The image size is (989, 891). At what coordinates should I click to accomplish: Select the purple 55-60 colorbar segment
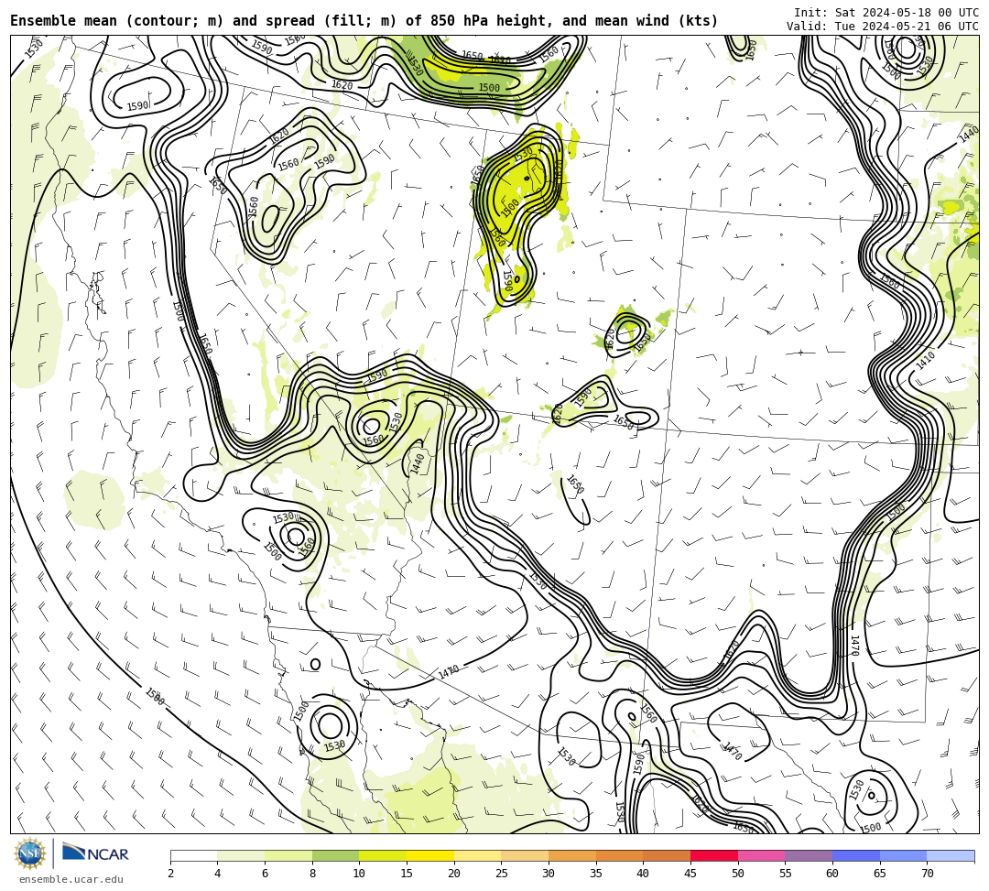[x=809, y=855]
